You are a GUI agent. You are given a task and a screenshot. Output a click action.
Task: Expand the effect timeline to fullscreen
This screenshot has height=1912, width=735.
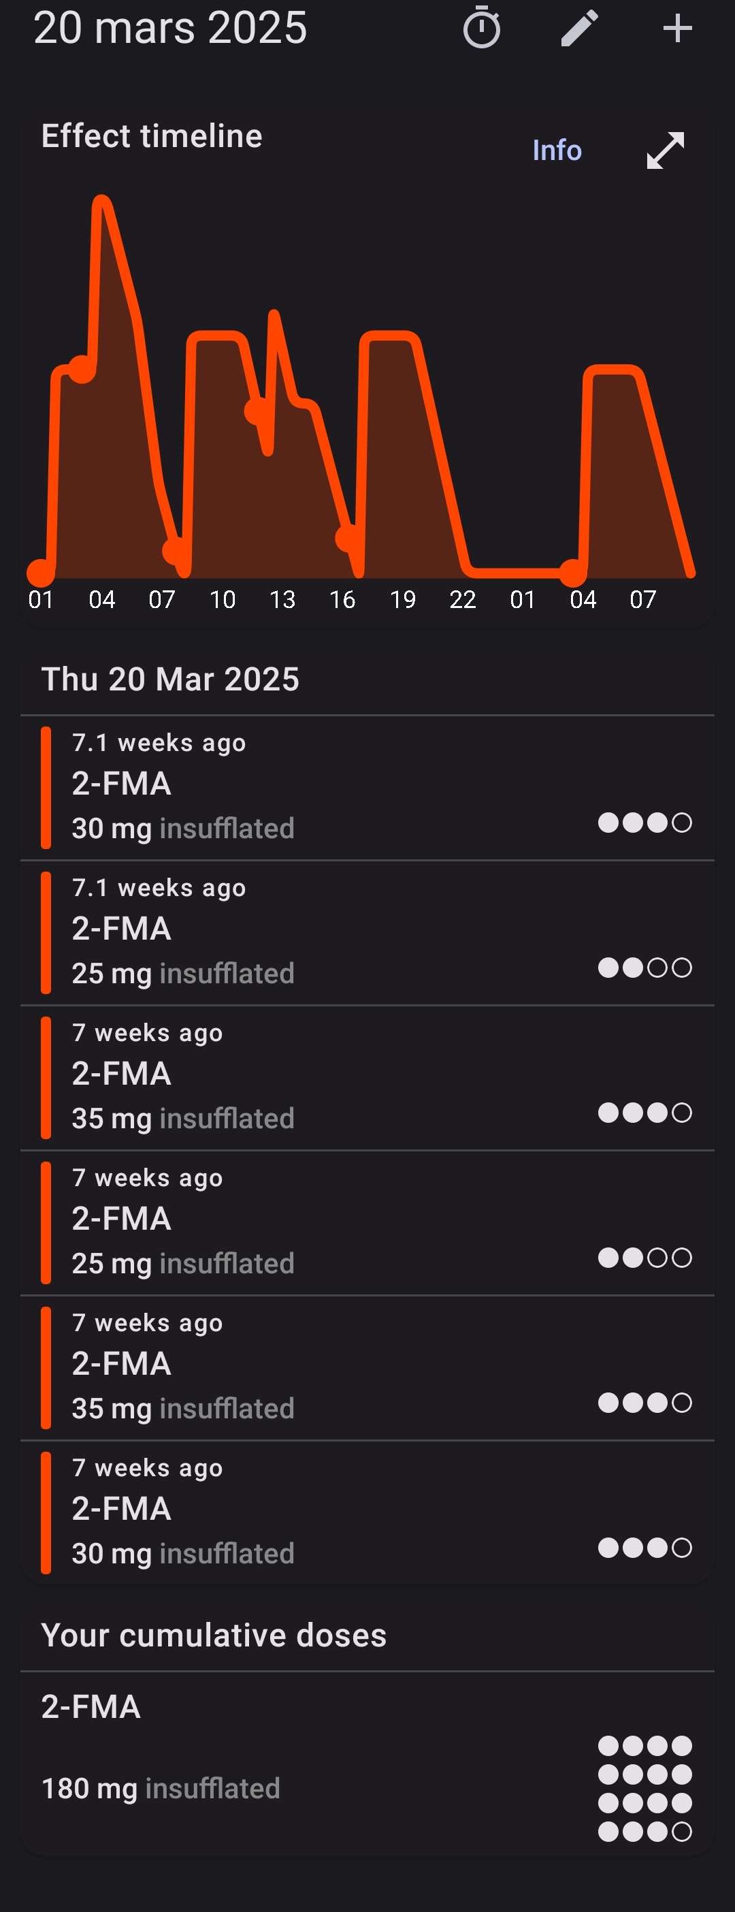pos(666,150)
